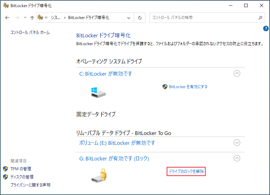Click the BitLocker ドライブ暗号化 breadcrumb
This screenshot has height=195, width=270.
point(88,18)
